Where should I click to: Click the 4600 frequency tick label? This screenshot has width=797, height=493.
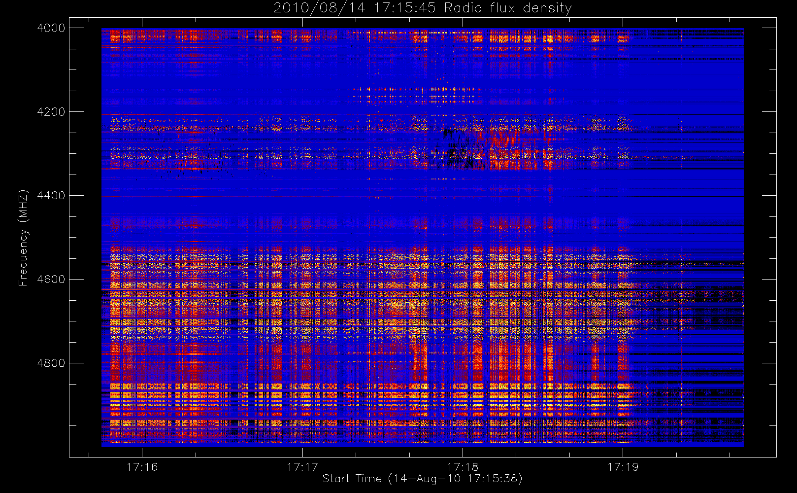pyautogui.click(x=51, y=280)
